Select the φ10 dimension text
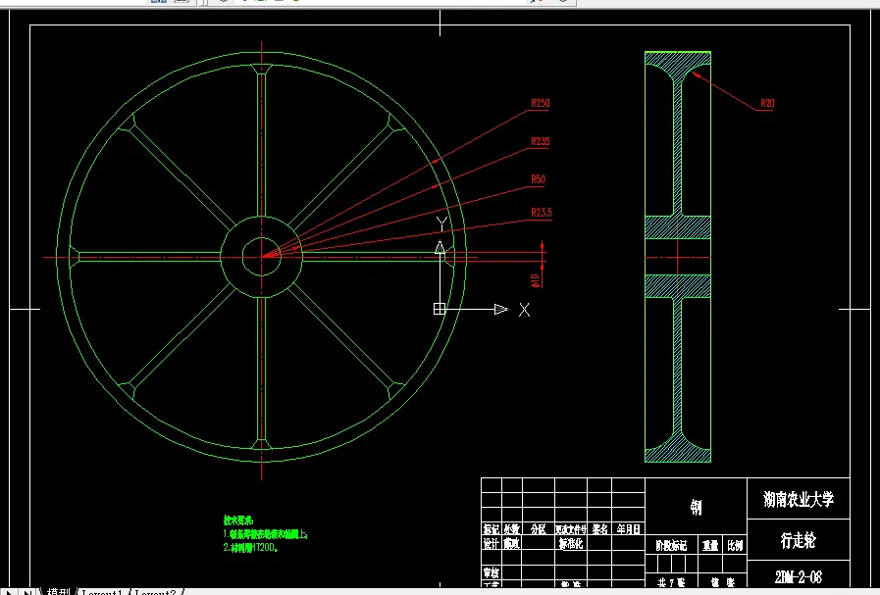Screen dimensions: 880x595 [536, 280]
